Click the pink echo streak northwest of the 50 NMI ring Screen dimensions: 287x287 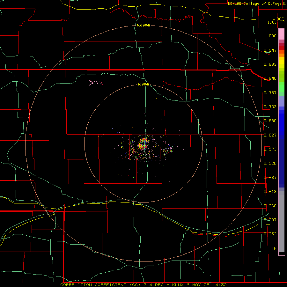coord(96,83)
